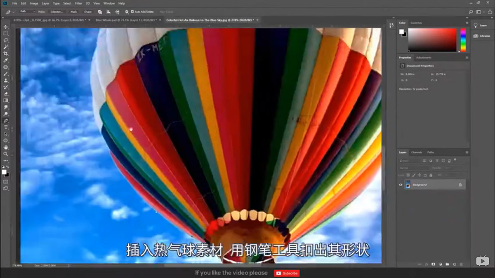Enable the Auto Add/Delete checkbox
495x278 pixels.
coord(133,12)
